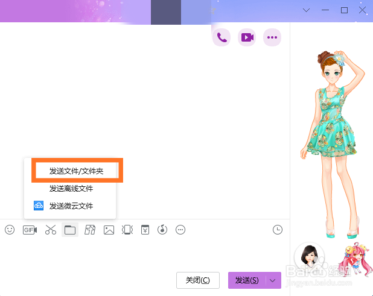Screen dimensions: 373x296
Task: Open the music share icon
Action: coord(162,230)
